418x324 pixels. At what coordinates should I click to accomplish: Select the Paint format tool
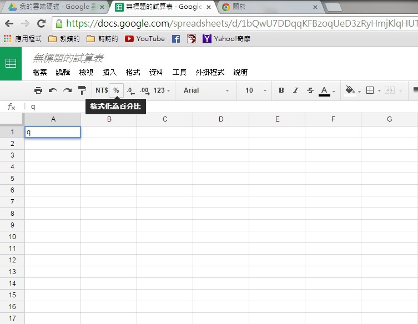[x=82, y=90]
